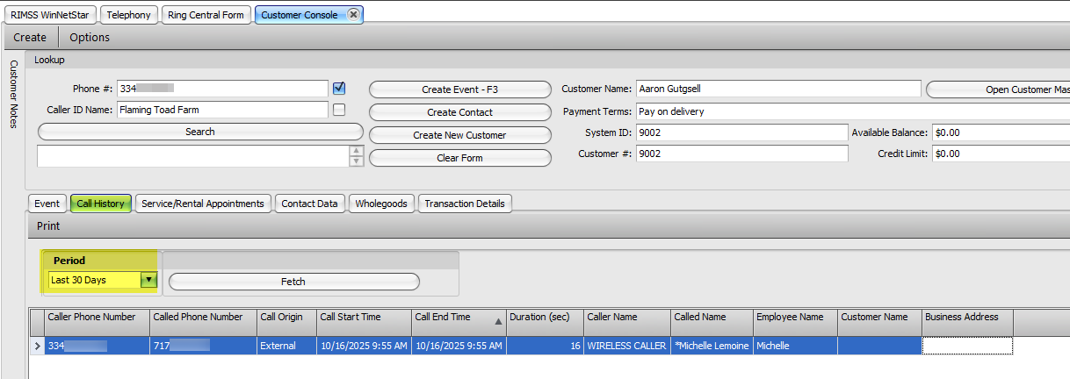The width and height of the screenshot is (1070, 379).
Task: Click the empty Business Address cell
Action: tap(967, 346)
